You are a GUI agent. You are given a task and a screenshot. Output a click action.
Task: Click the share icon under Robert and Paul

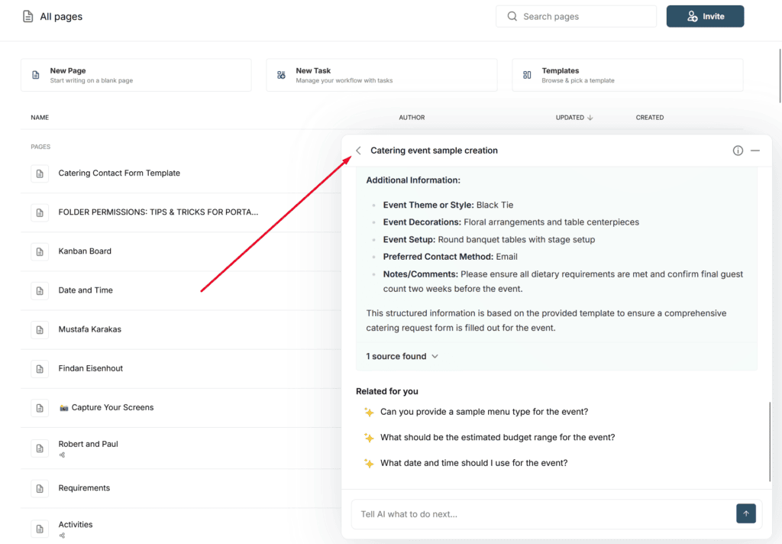click(62, 455)
